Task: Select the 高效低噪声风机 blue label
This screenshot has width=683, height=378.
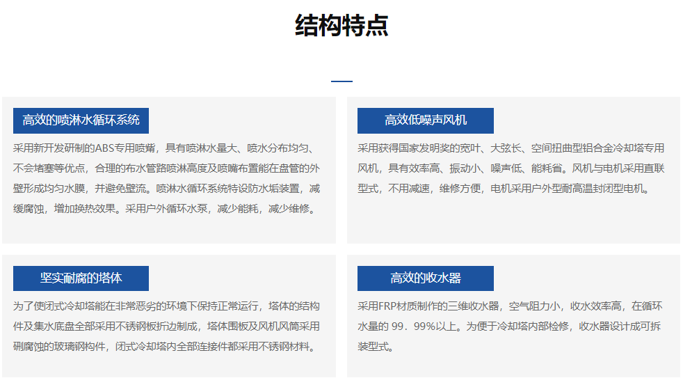Action: (x=425, y=120)
